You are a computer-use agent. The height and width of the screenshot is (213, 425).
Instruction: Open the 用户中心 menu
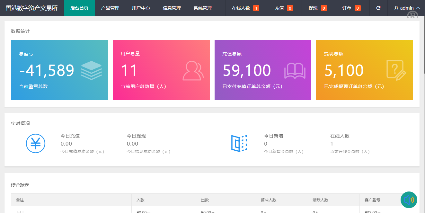(x=141, y=8)
